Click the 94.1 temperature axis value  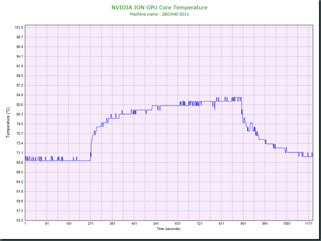tap(19, 56)
